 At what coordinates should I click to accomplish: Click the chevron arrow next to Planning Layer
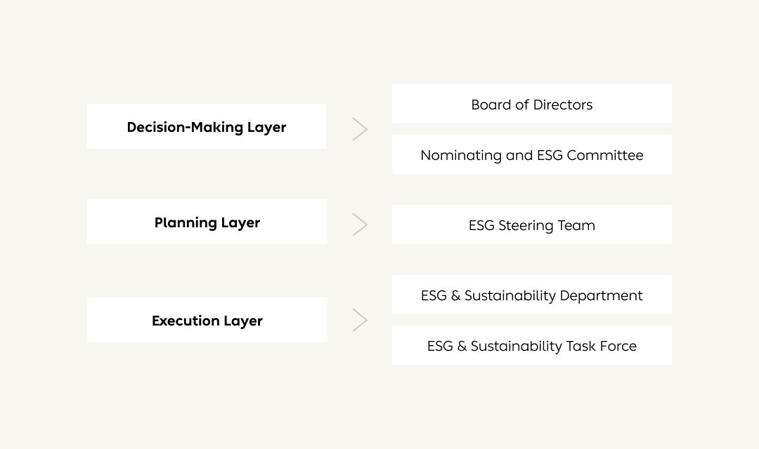[x=360, y=224]
